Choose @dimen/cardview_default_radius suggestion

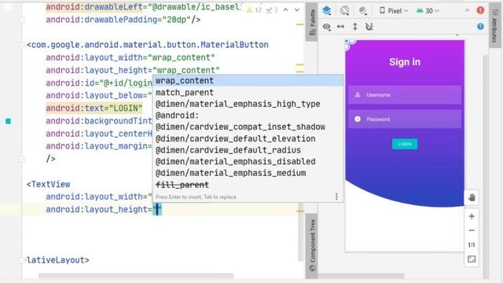coord(248,150)
